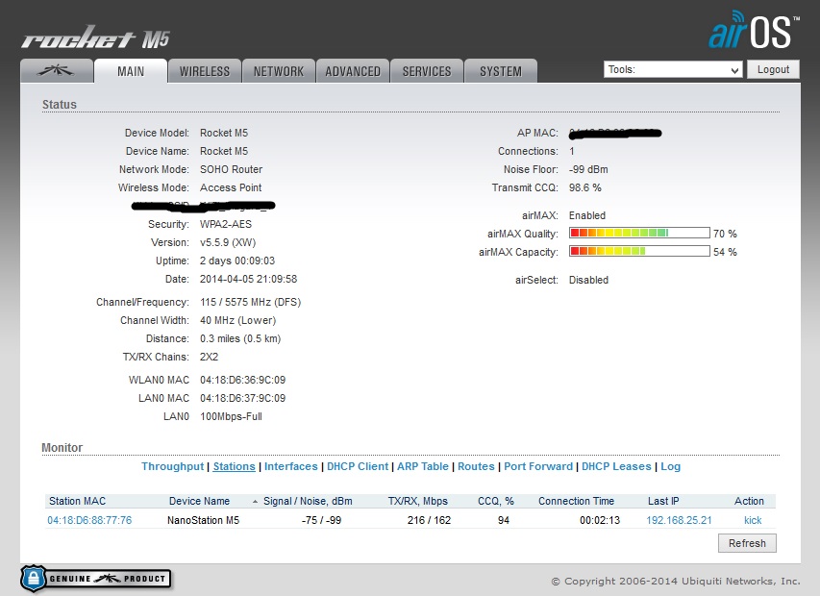Click the Rocket M5 product logo
820x596 pixels.
[x=96, y=37]
